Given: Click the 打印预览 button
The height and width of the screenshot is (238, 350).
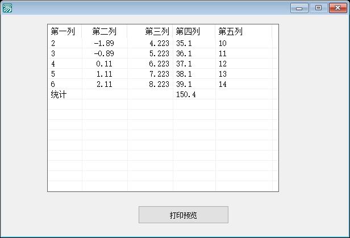Looking at the screenshot, I should [183, 215].
